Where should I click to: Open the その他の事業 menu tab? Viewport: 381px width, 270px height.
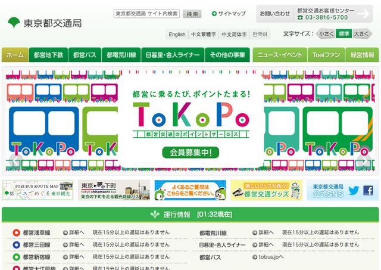tap(227, 55)
